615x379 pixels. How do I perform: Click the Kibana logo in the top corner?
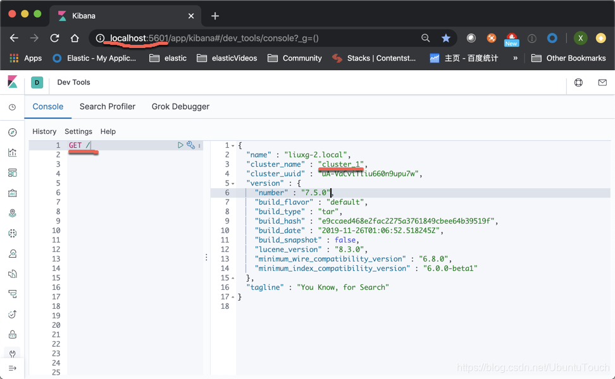[12, 82]
